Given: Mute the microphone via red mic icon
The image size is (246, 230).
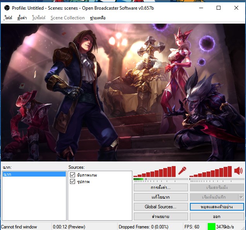Looking at the screenshot, I should pos(182,171).
